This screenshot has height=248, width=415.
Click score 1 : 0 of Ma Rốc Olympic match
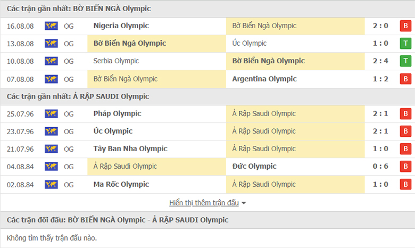pos(380,184)
